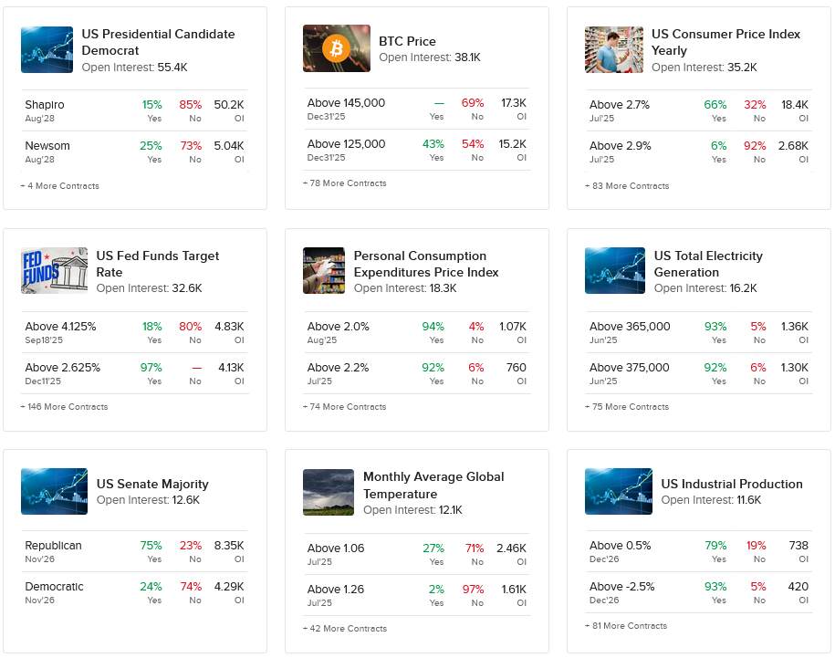Image resolution: width=835 pixels, height=658 pixels.
Task: Open the US Consumer Price Index Yearly title
Action: pos(725,42)
